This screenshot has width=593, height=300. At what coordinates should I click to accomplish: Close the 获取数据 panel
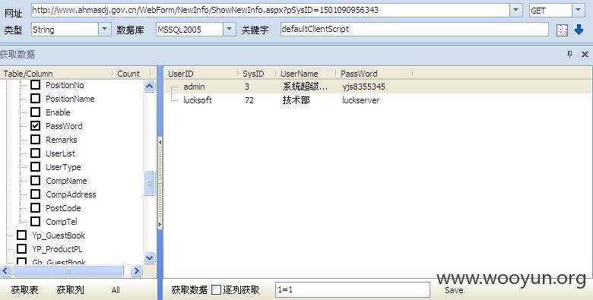coord(585,54)
